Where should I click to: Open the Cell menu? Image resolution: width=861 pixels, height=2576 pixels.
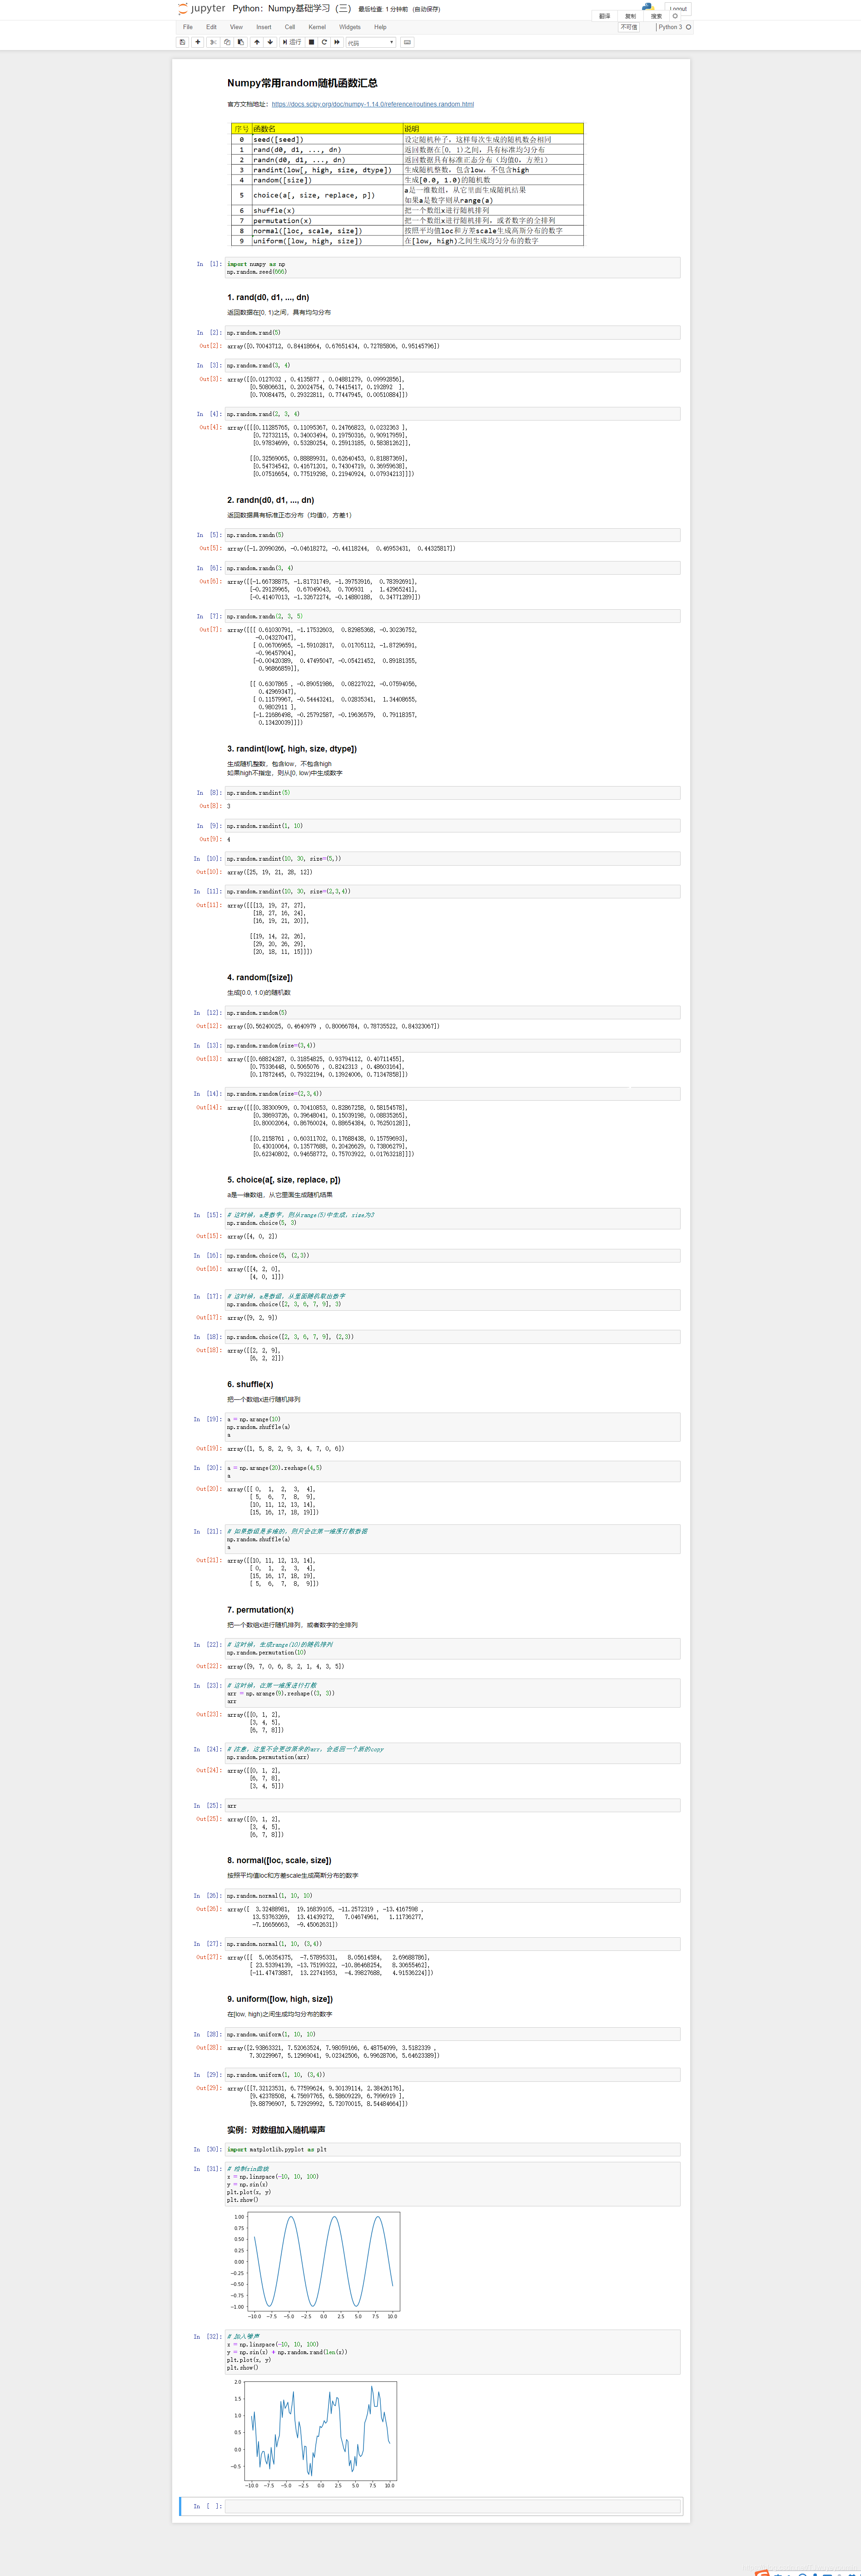[x=290, y=27]
